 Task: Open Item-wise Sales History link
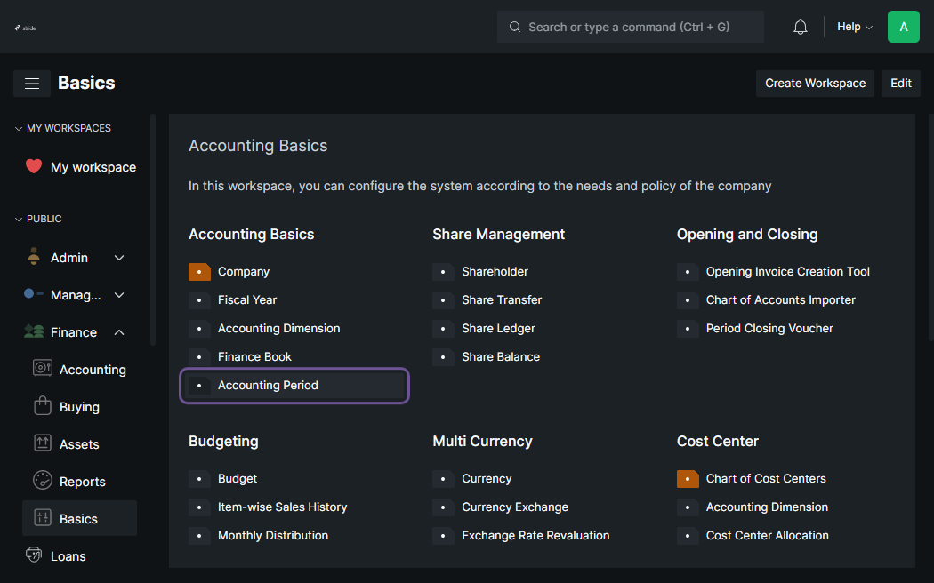pyautogui.click(x=282, y=507)
